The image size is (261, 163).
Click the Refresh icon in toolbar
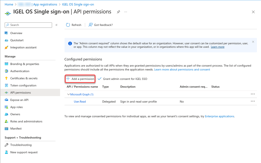tap(68, 25)
